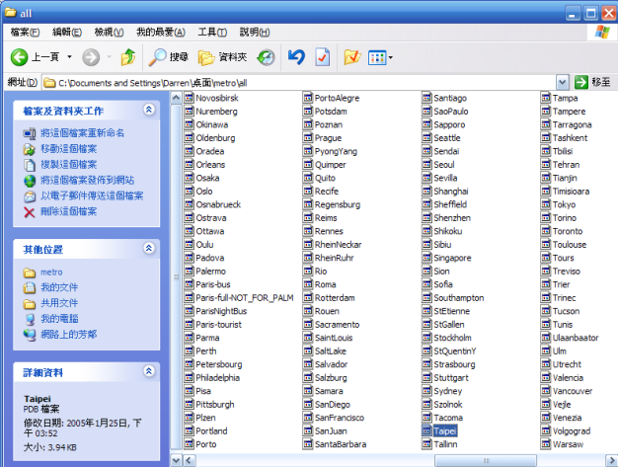Select the Warsaw file

562,444
